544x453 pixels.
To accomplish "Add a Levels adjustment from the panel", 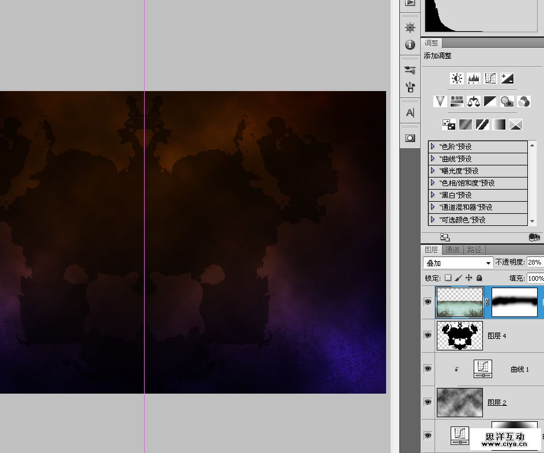I will 474,78.
